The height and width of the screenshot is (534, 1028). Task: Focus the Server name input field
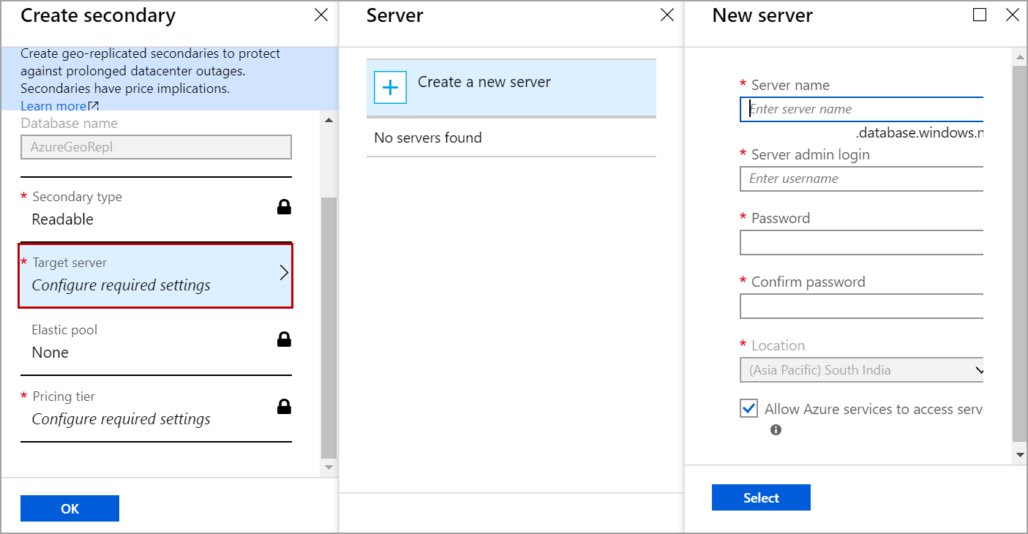(862, 109)
